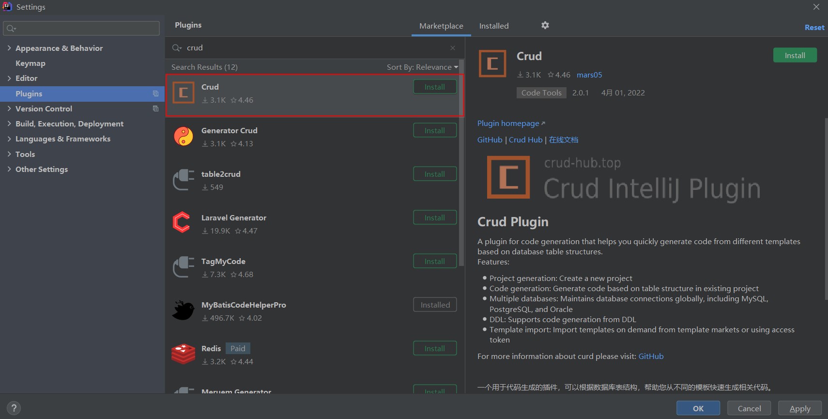Open the Crud Hub link
The height and width of the screenshot is (419, 828).
pos(525,140)
